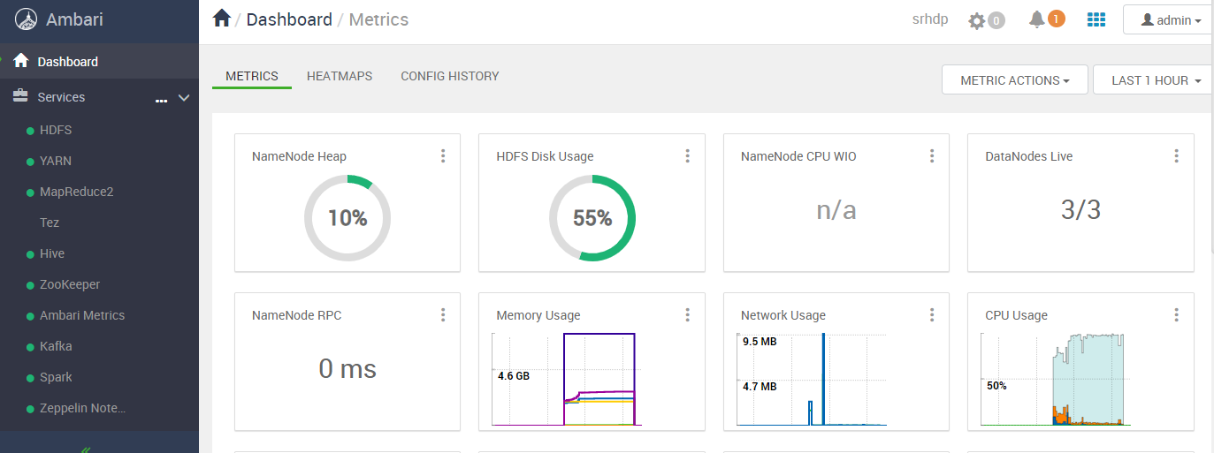1214x453 pixels.
Task: Open the YARN service
Action: coord(56,161)
